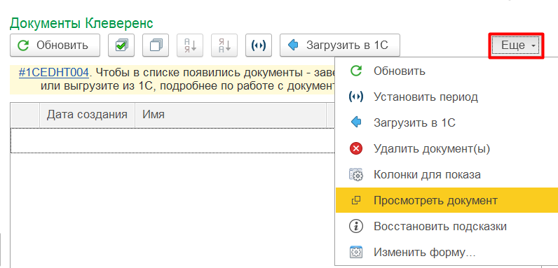Open the Еще dropdown menu
Screen dimensions: 558x268
tap(517, 45)
